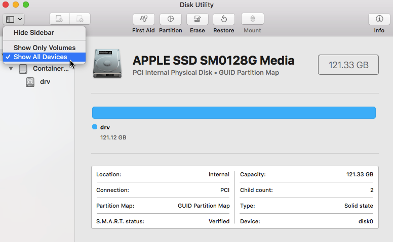Image resolution: width=393 pixels, height=242 pixels.
Task: Click the large hard disk image
Action: click(107, 64)
